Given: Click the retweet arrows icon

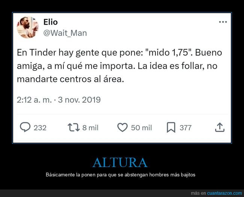Looking at the screenshot, I should [74, 127].
